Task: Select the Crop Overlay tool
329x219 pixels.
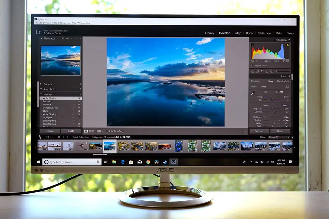Action: point(253,71)
